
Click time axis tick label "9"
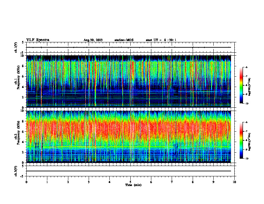(213, 182)
